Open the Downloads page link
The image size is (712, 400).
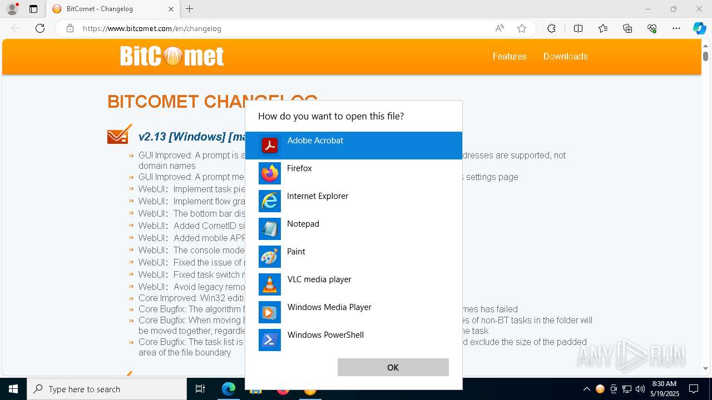click(x=566, y=56)
